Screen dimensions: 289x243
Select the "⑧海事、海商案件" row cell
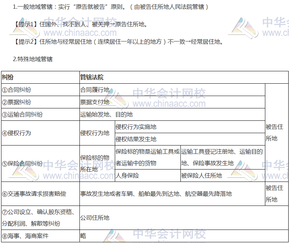coord(26,236)
